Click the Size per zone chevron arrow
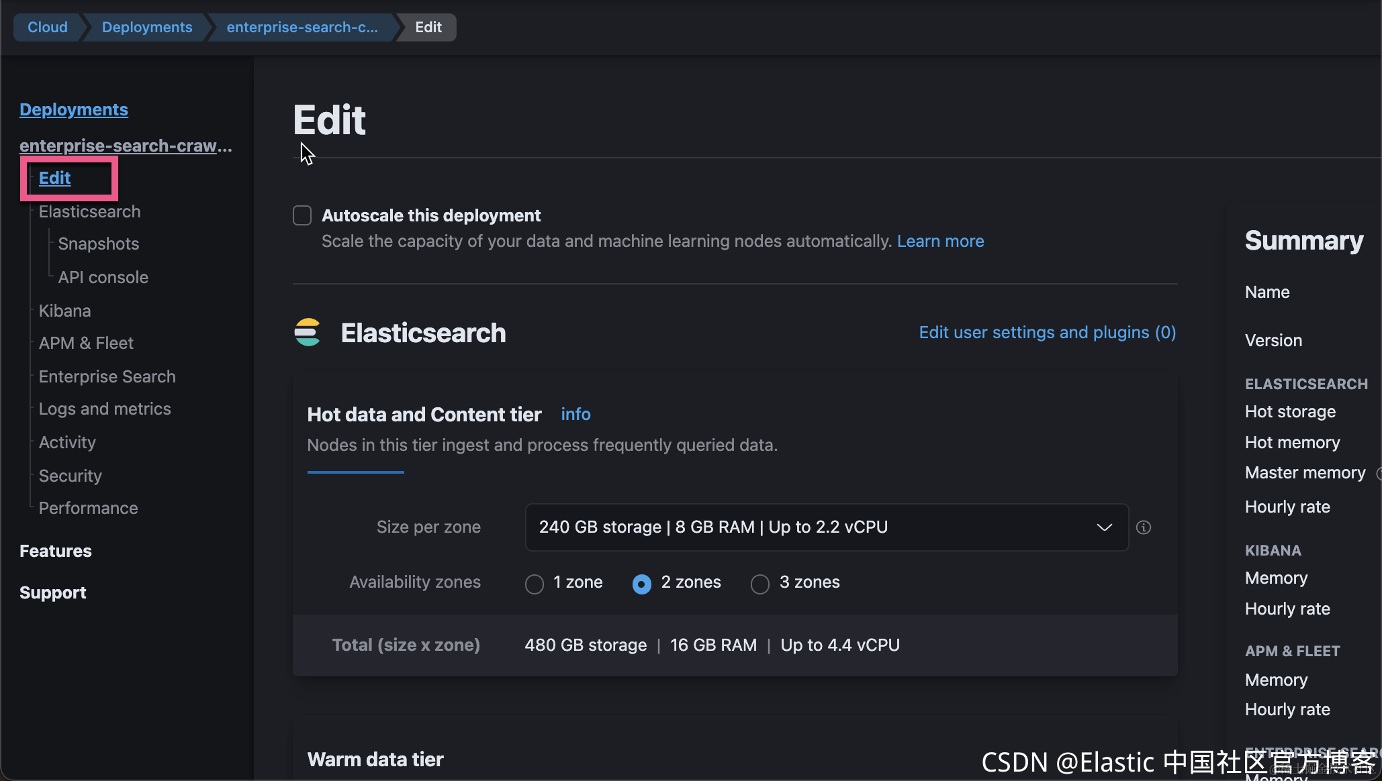 coord(1104,527)
